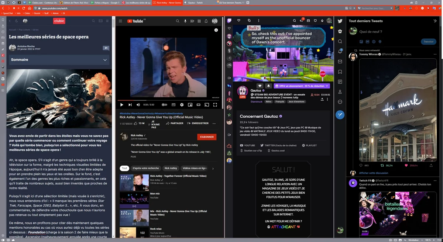Viewport: 443px width, 242px height.
Task: Follow Gautoz with heart button
Action: [260, 86]
